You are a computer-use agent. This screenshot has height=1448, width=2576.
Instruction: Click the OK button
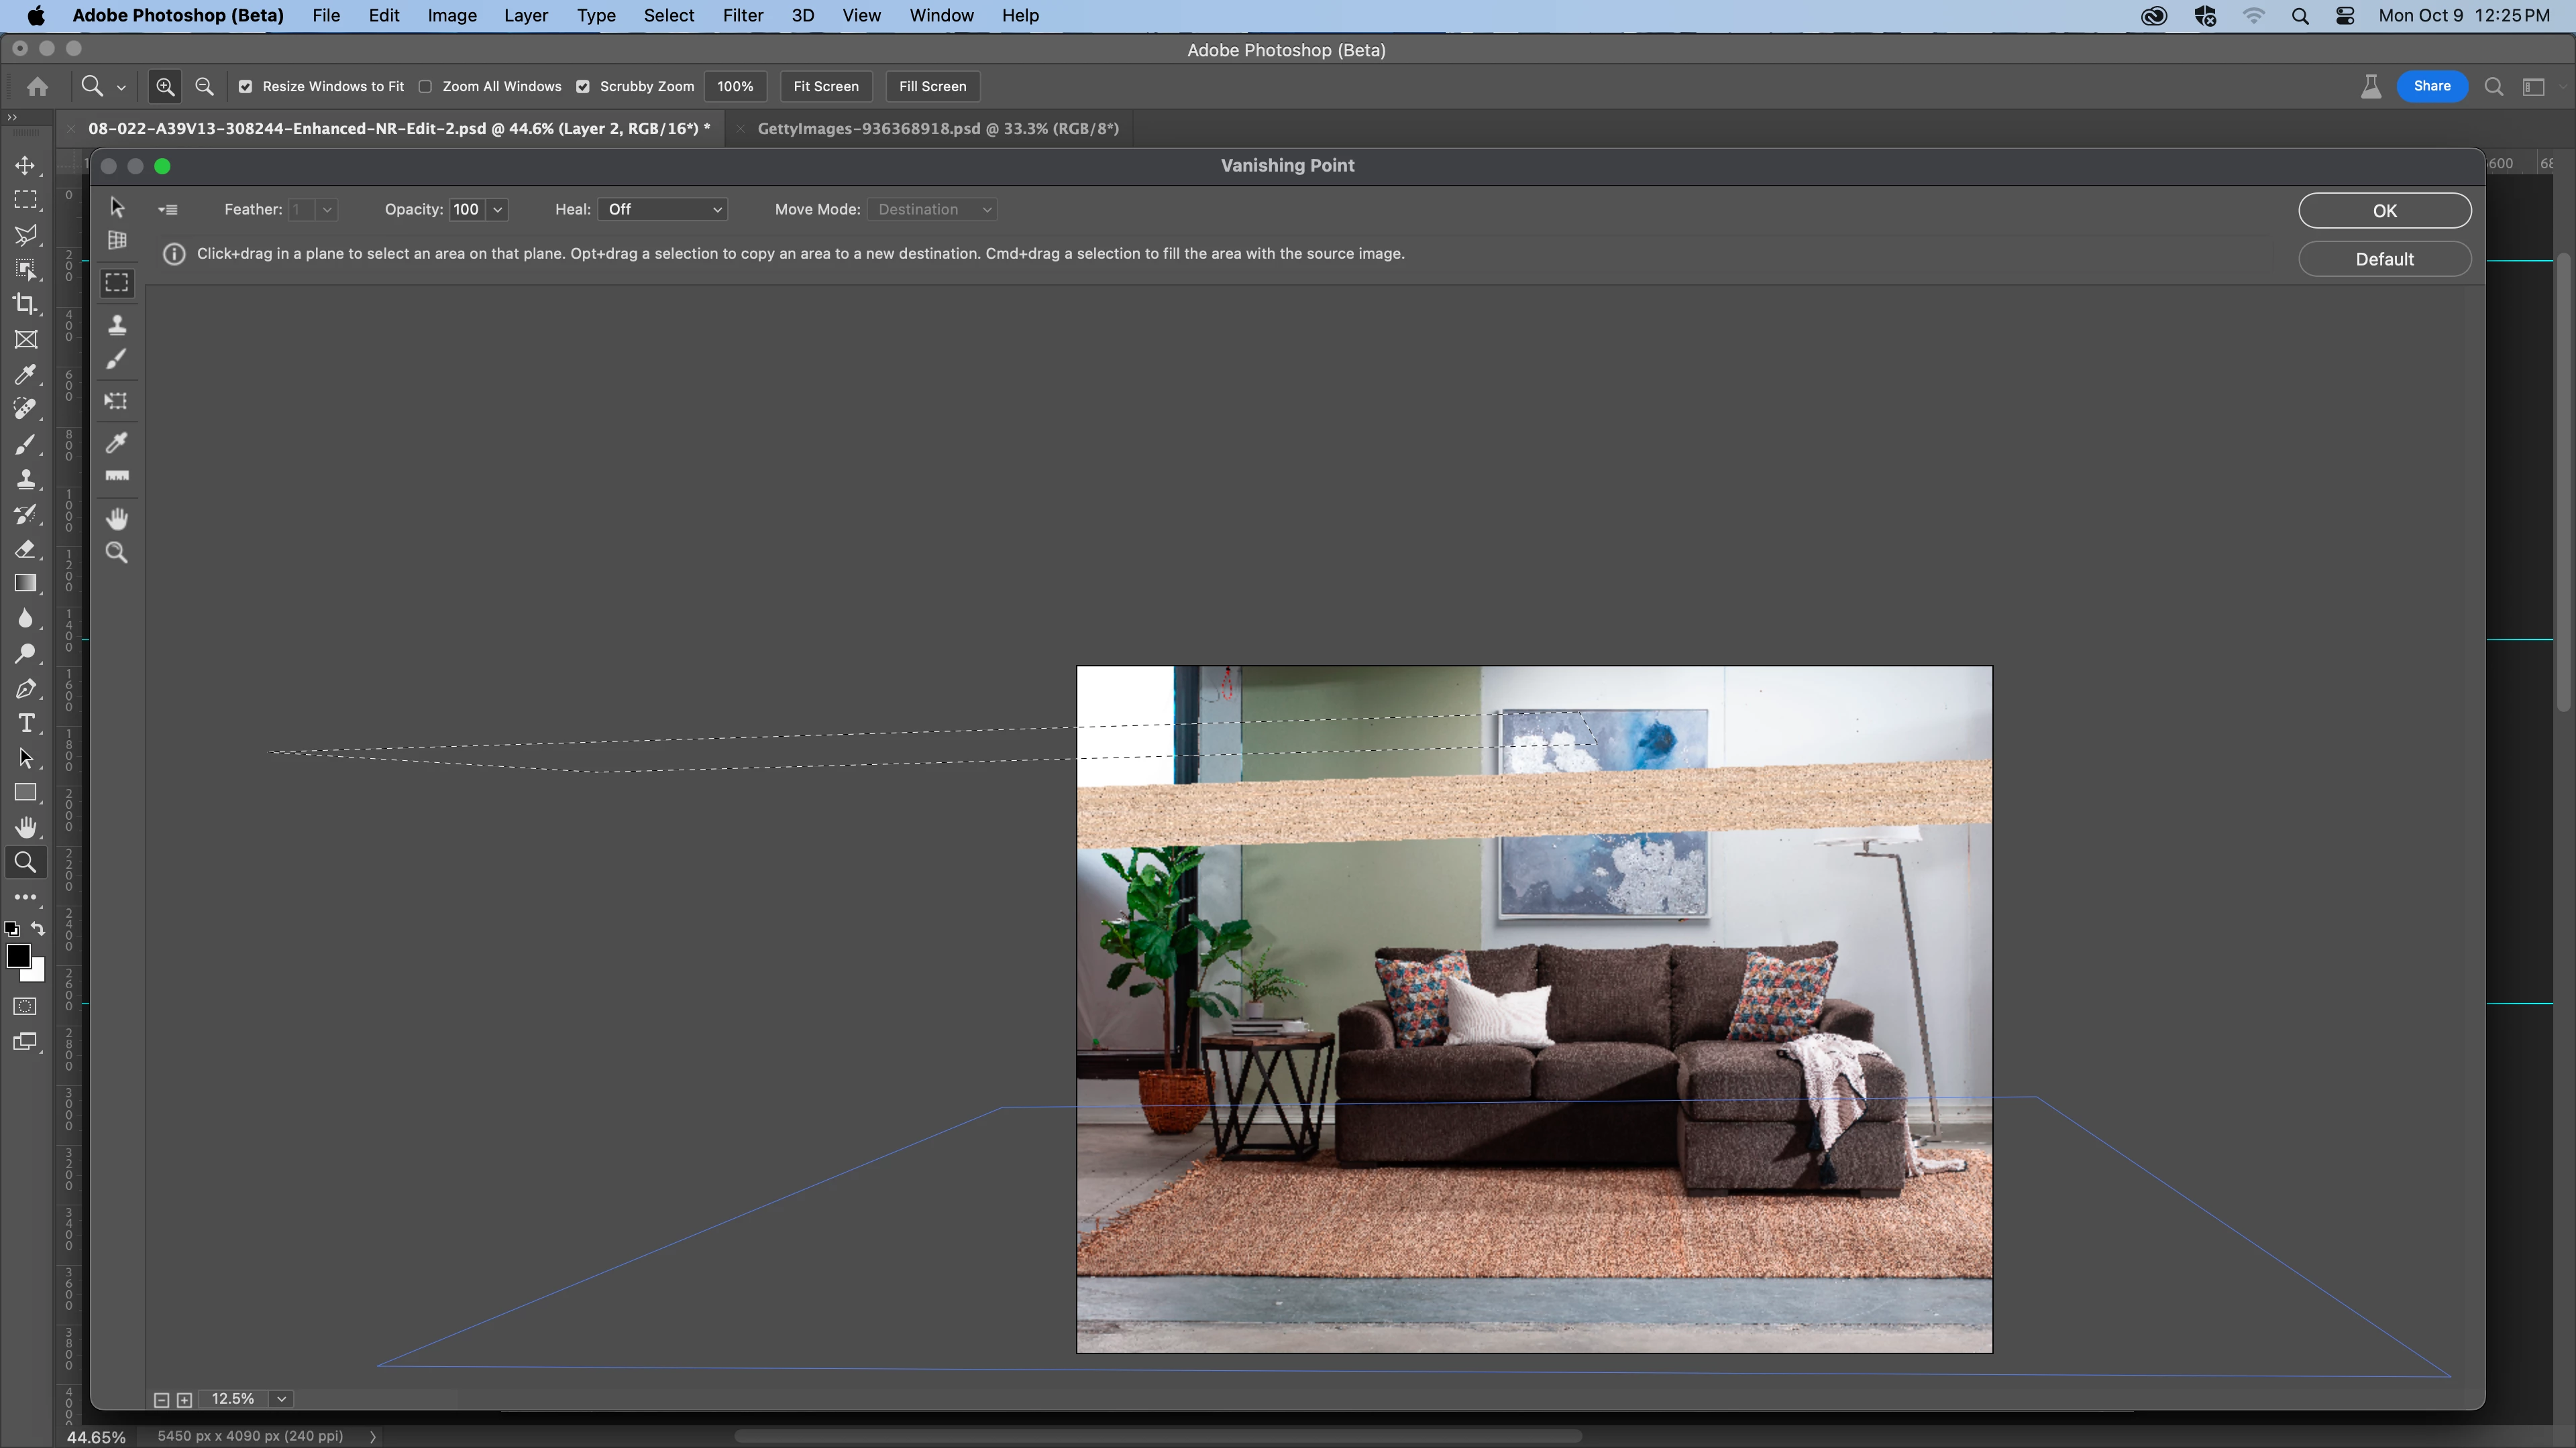coord(2384,211)
